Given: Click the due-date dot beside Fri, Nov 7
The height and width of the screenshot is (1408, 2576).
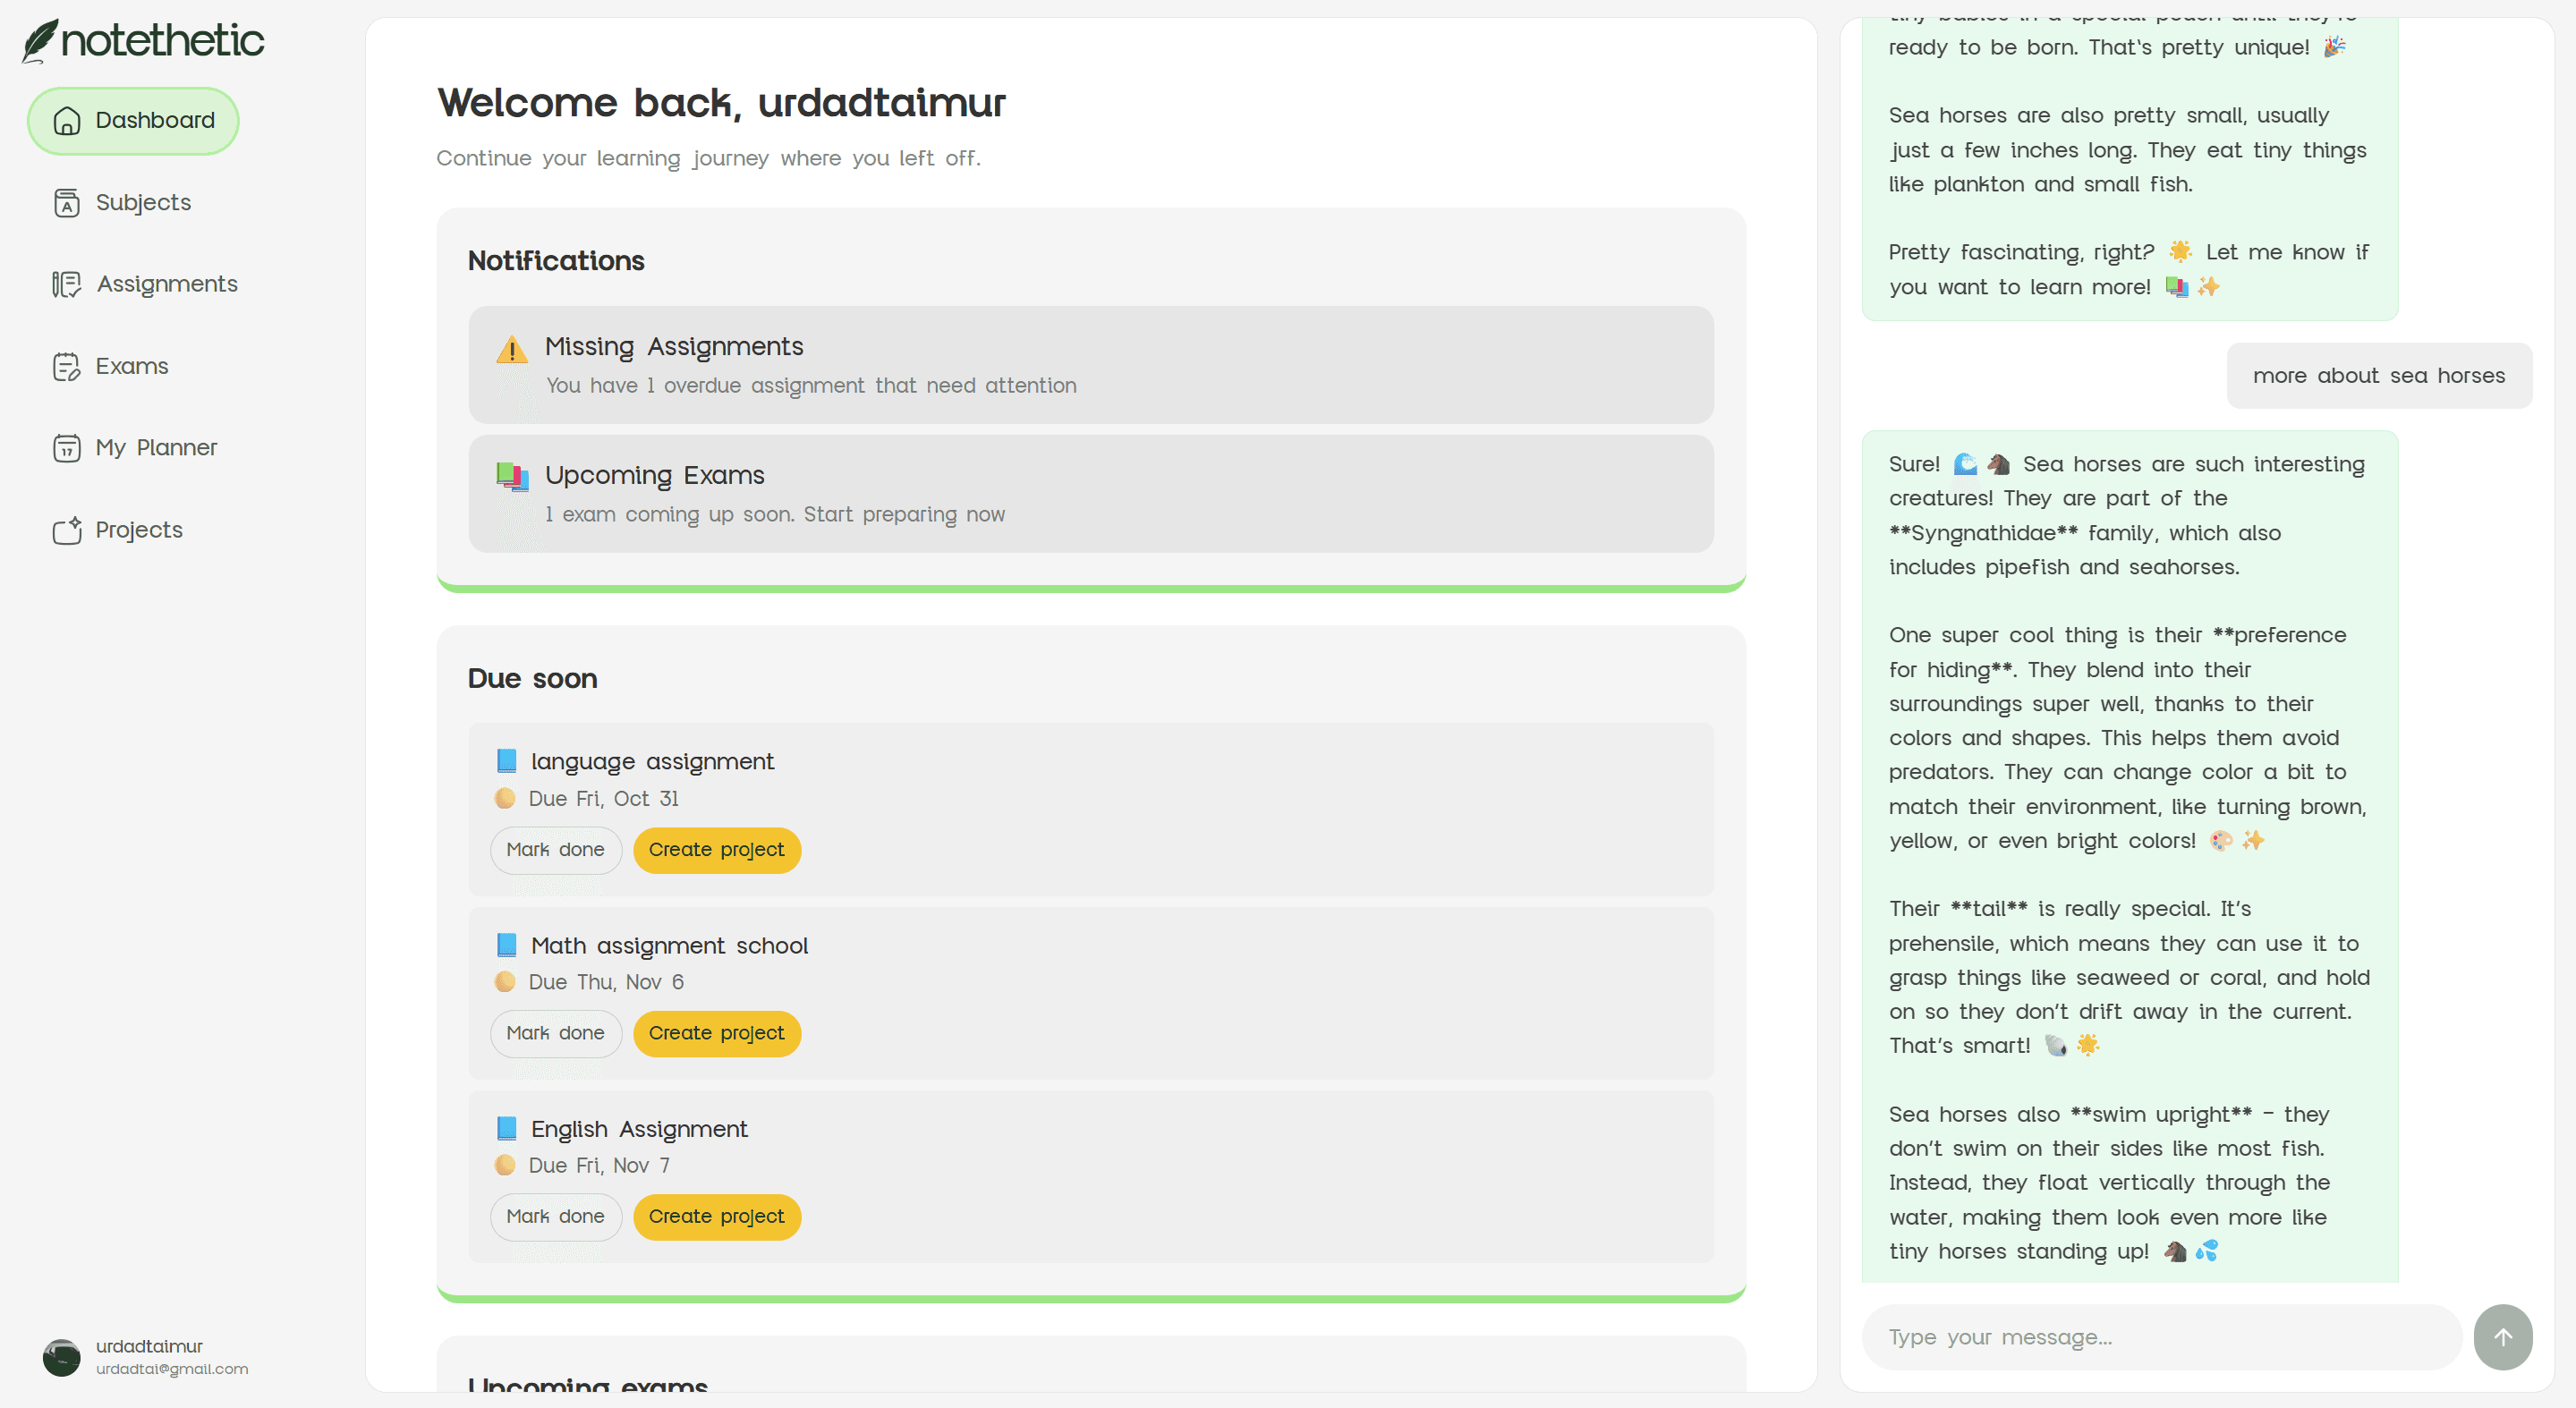Looking at the screenshot, I should coord(505,1165).
